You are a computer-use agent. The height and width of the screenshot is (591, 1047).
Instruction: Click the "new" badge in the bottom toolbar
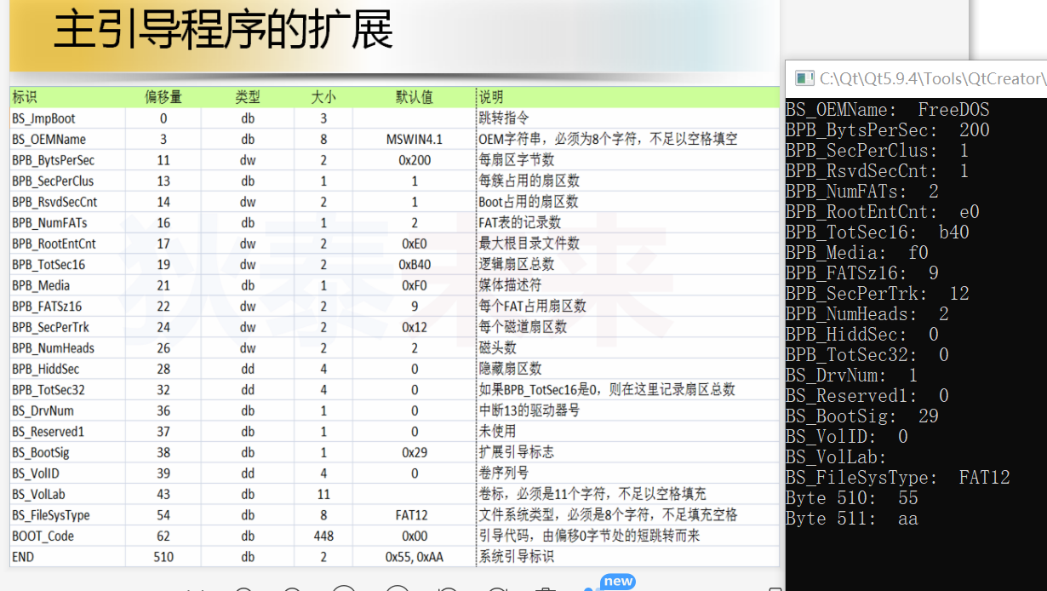pyautogui.click(x=617, y=582)
